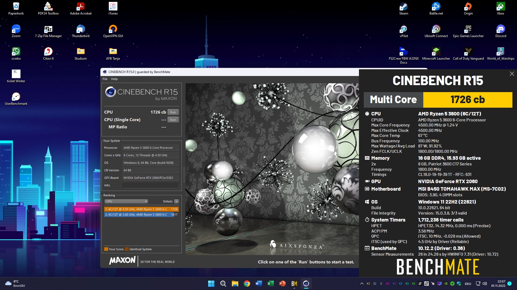Open sciebo desktop shortcut

[x=16, y=53]
